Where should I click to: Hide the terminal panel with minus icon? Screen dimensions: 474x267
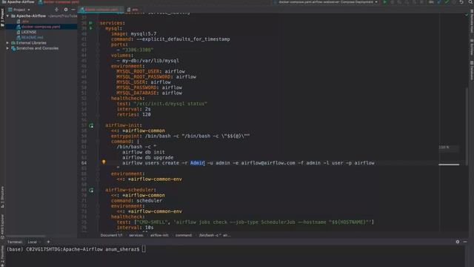[465, 242]
